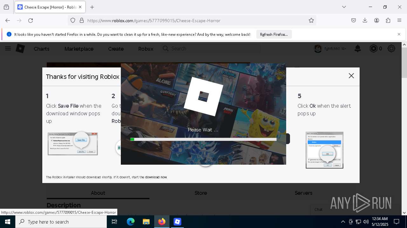407x228 pixels.
Task: Open the Chat panel
Action: 318,209
